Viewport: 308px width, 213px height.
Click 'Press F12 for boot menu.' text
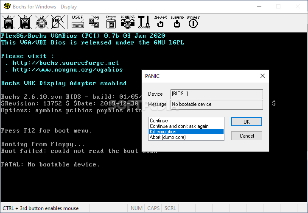tap(47, 130)
